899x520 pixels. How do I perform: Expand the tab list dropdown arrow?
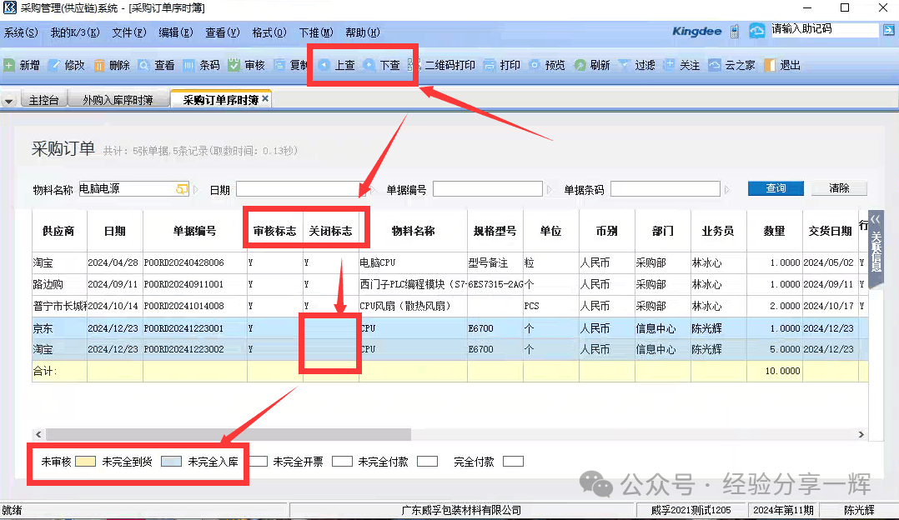tap(9, 101)
